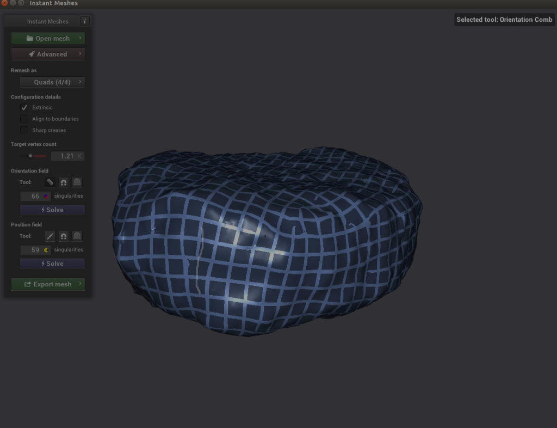The width and height of the screenshot is (557, 428).
Task: Solve the position field
Action: tap(52, 264)
